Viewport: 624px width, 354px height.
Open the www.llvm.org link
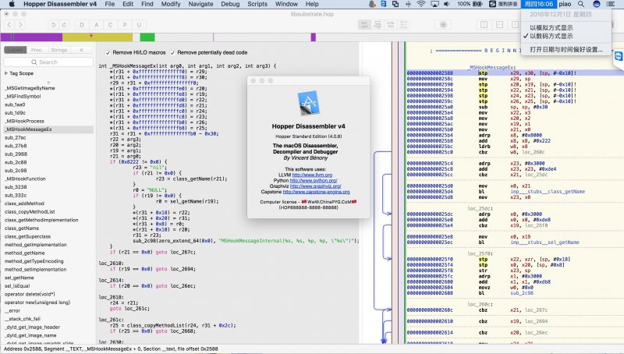pos(312,175)
